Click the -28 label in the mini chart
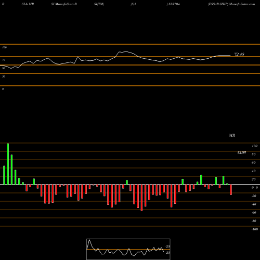The image size is (260, 260). tap(168, 246)
